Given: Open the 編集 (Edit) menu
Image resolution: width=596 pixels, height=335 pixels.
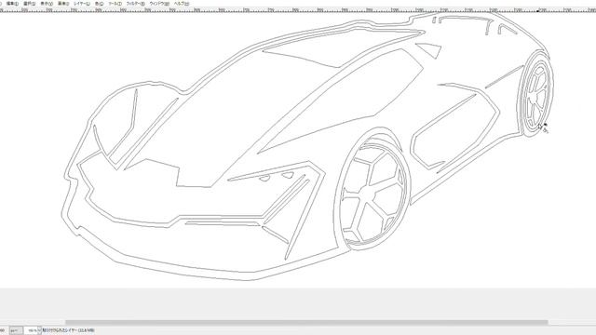Looking at the screenshot, I should [x=12, y=4].
